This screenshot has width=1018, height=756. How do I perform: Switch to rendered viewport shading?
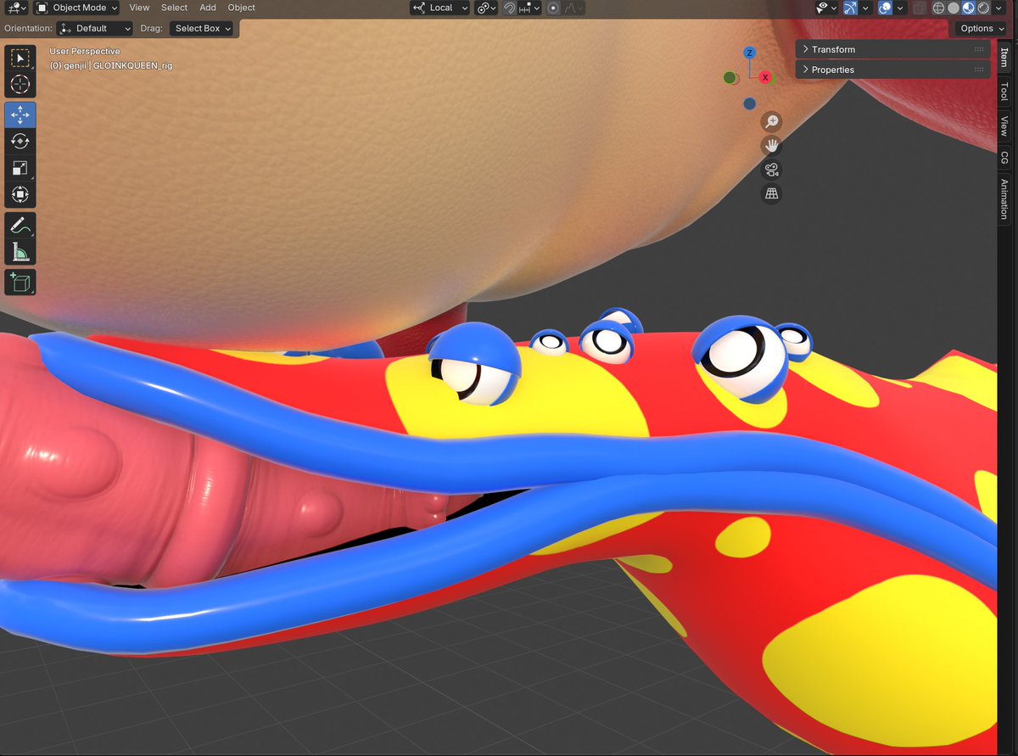tap(983, 8)
